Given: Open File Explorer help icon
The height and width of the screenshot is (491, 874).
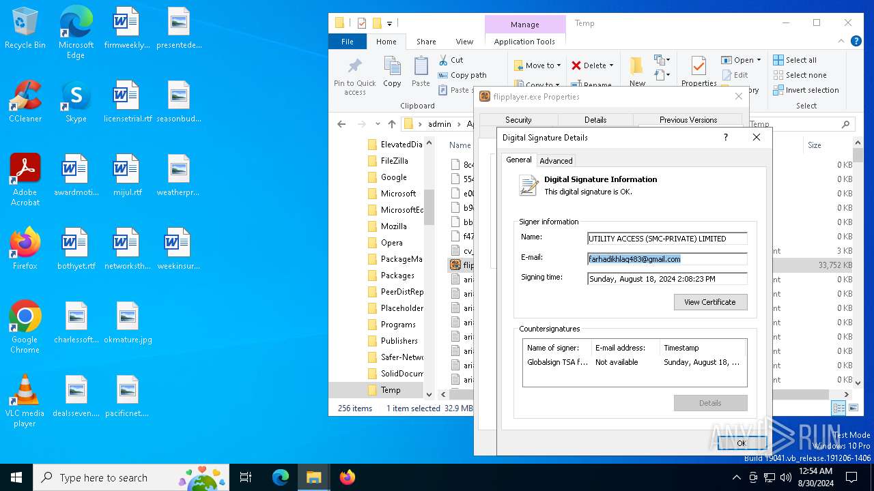Looking at the screenshot, I should (856, 42).
